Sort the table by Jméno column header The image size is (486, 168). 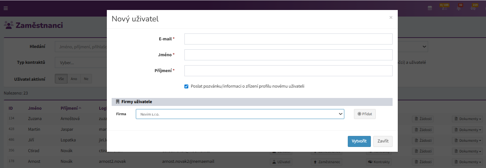pyautogui.click(x=35, y=108)
